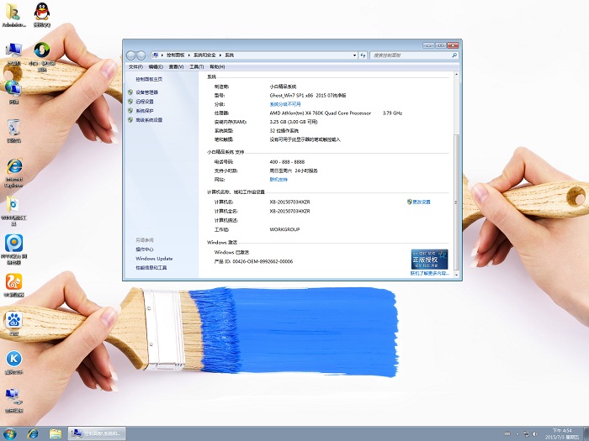This screenshot has height=441, width=589.
Task: Open the 查看(V) menu
Action: (x=176, y=66)
